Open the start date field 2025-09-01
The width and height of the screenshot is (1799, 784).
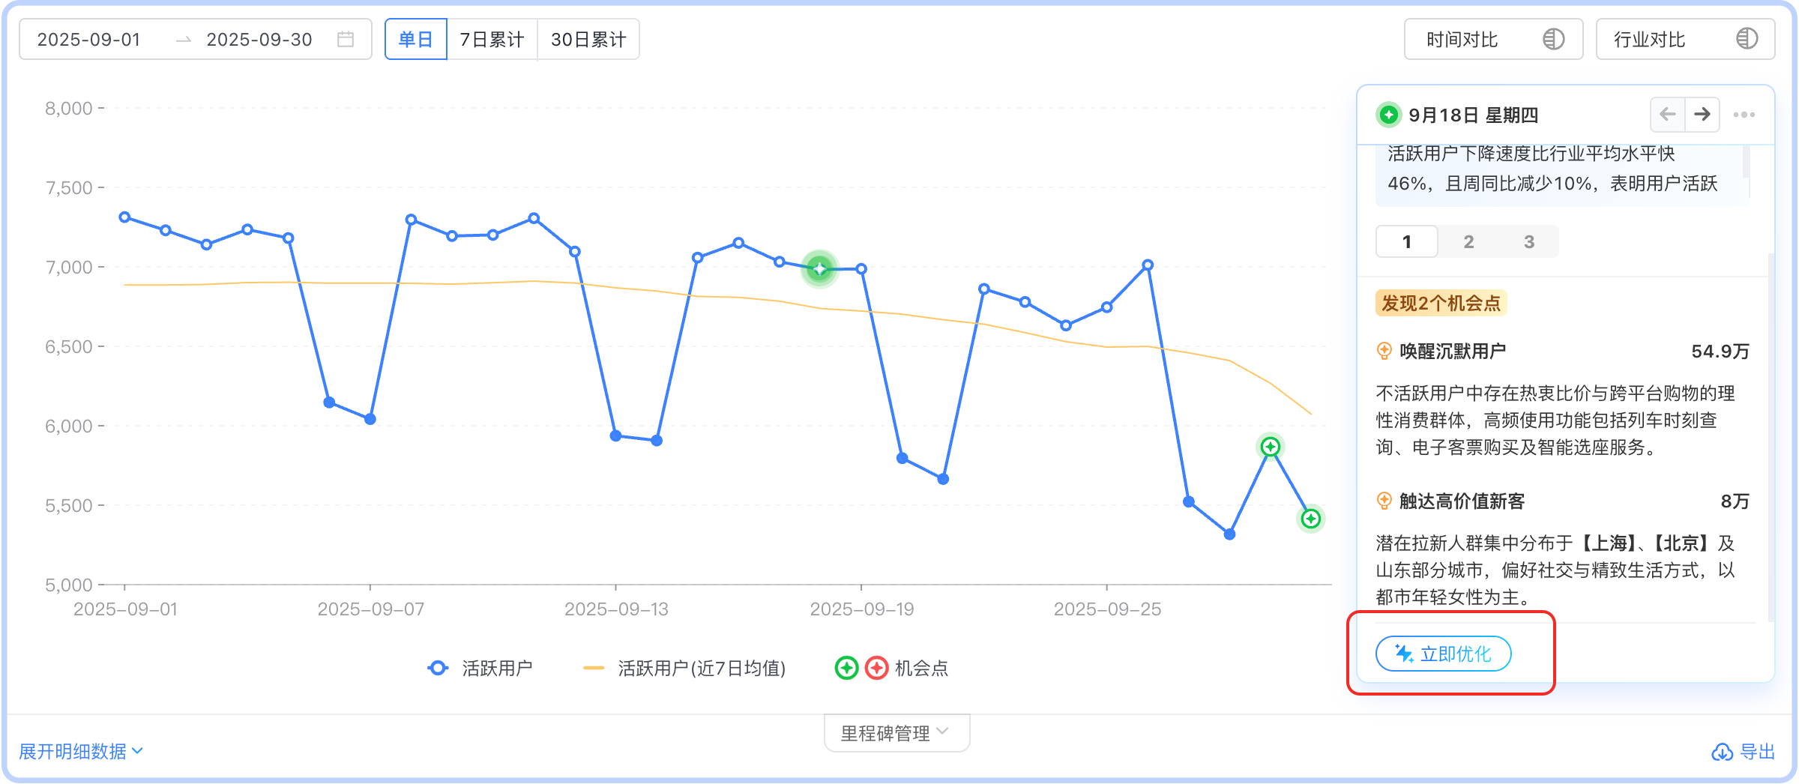pyautogui.click(x=89, y=40)
